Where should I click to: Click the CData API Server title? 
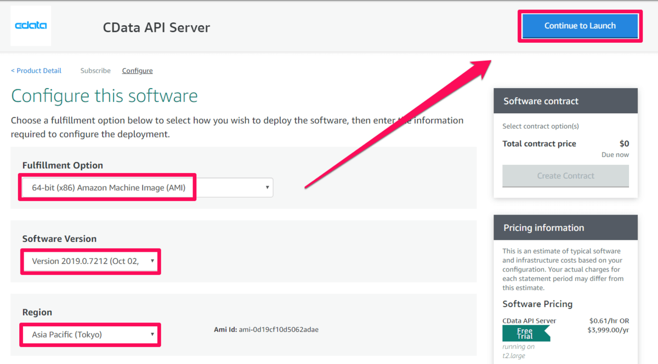(156, 27)
